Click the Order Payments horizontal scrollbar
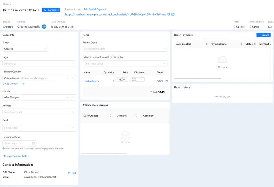The height and width of the screenshot is (187, 274). click(x=198, y=79)
